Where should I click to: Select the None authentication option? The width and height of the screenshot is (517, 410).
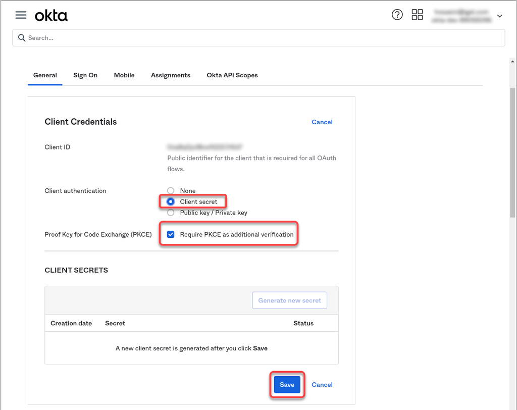click(x=171, y=190)
